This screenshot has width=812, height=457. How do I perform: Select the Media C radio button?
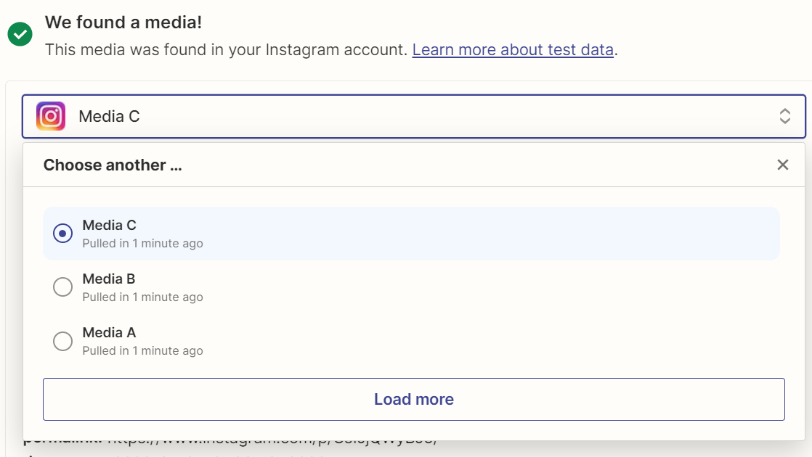(x=63, y=234)
